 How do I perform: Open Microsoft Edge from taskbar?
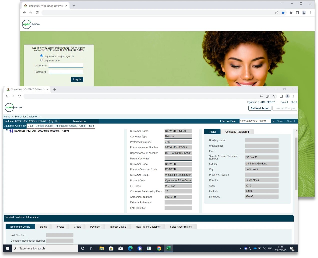click(x=130, y=248)
